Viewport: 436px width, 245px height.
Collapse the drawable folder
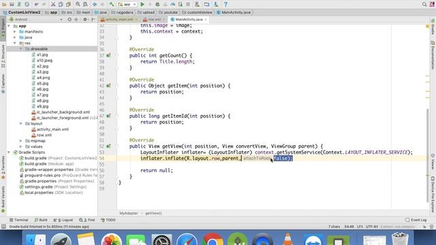click(21, 49)
